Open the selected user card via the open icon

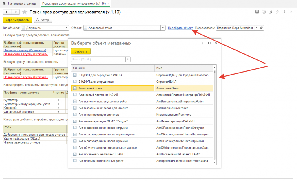tap(262, 28)
